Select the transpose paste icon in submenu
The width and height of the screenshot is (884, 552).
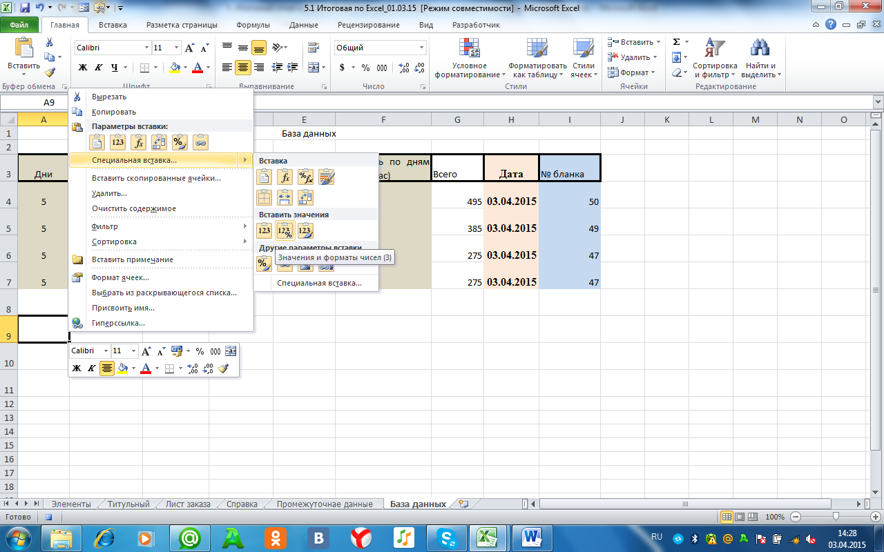(x=305, y=198)
